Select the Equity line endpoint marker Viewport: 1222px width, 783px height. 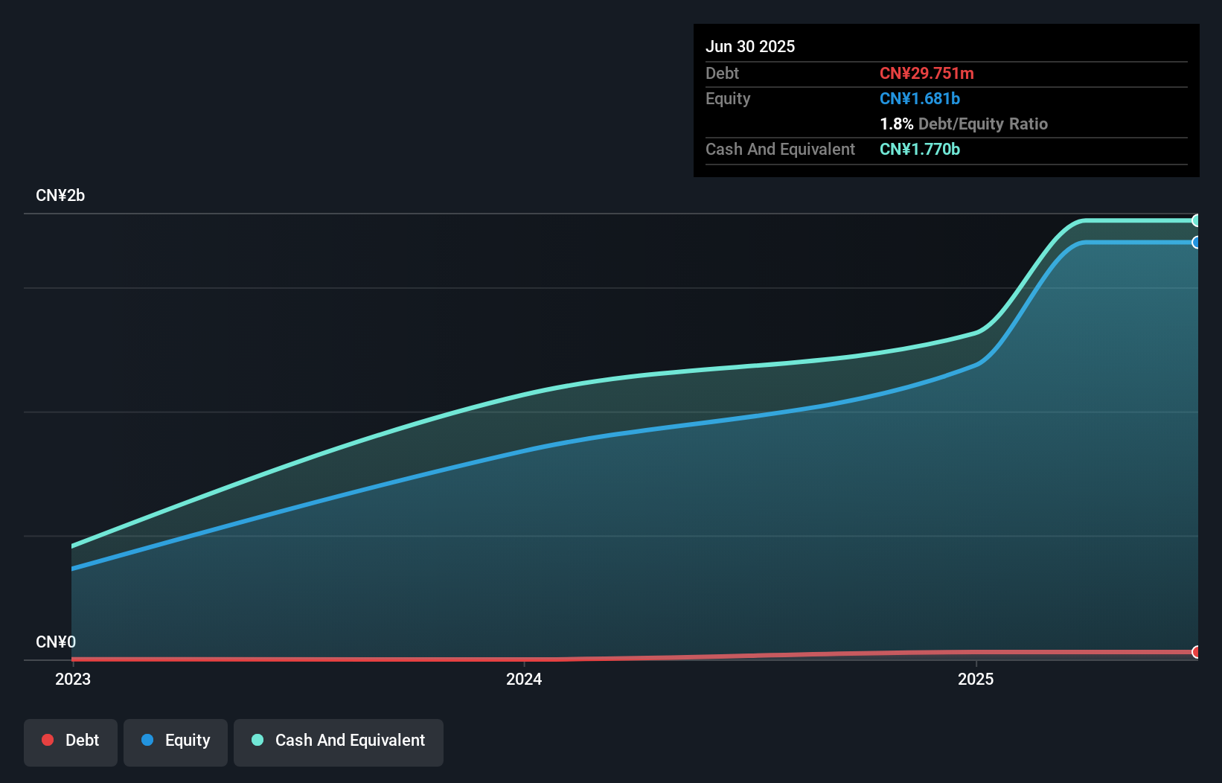(1197, 243)
